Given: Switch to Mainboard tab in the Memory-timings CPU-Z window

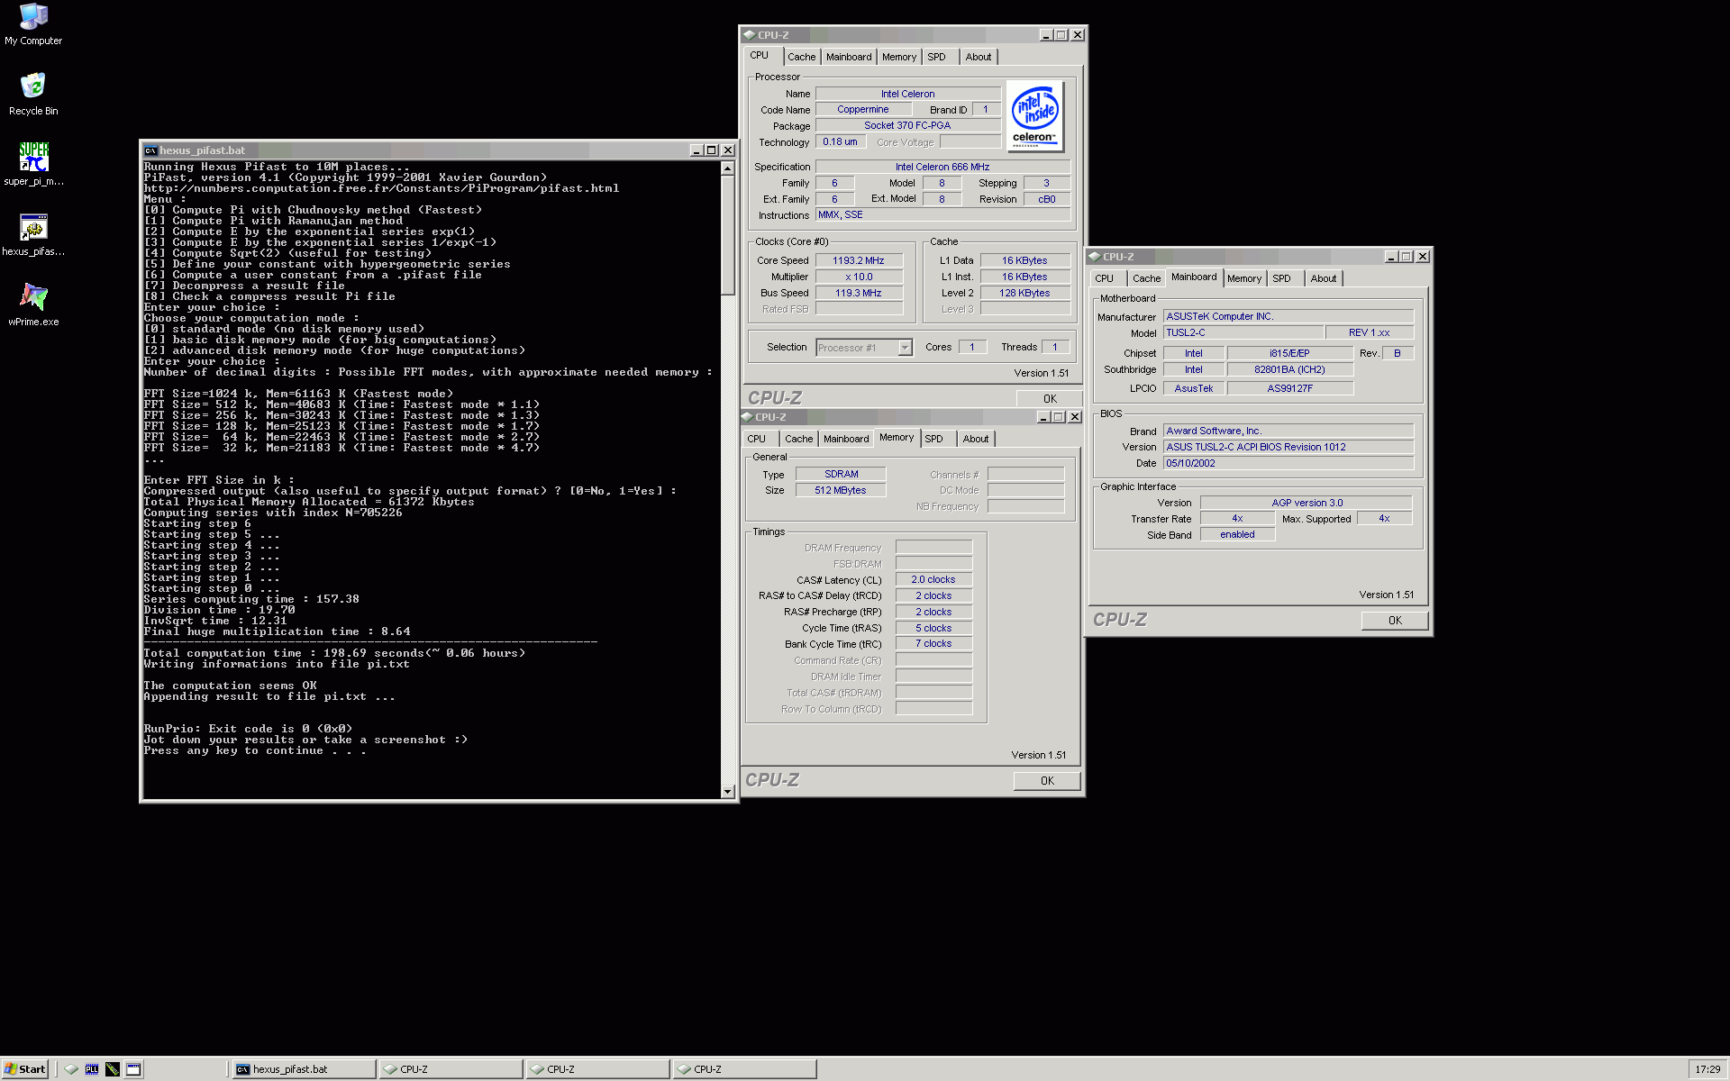Looking at the screenshot, I should [846, 439].
